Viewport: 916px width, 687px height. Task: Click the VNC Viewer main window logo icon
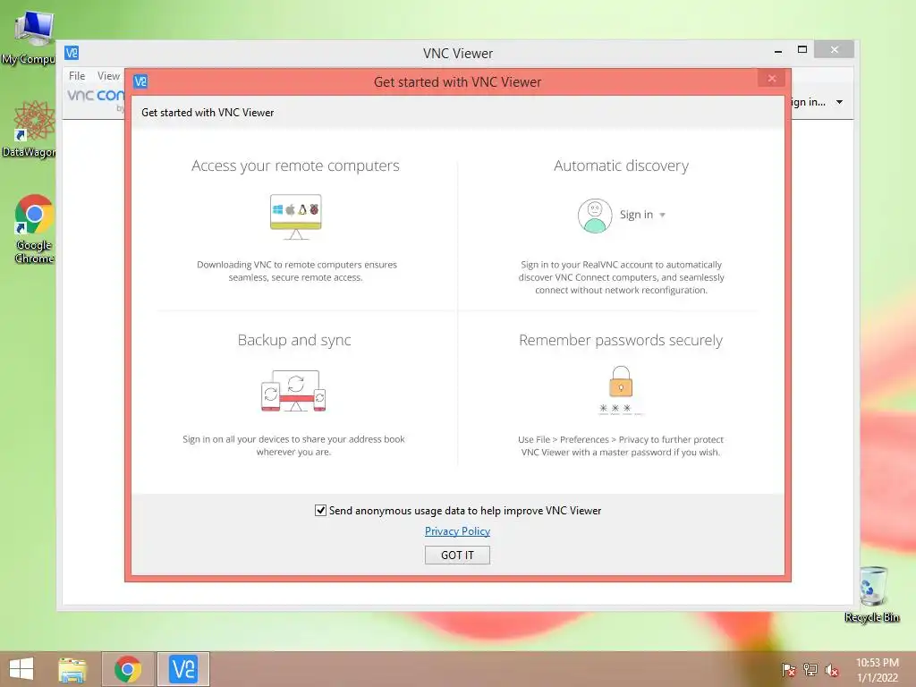[72, 53]
